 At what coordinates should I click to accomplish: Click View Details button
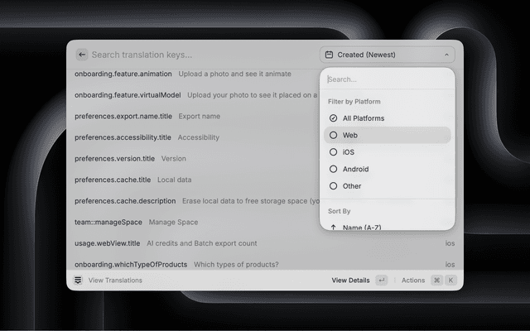350,281
